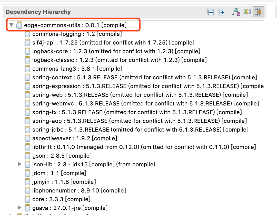Select jdom : 1.1 [compile] entry
Viewport: 277px width, 215px height.
(x=59, y=173)
